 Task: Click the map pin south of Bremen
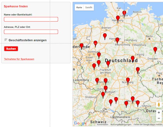[105, 36]
